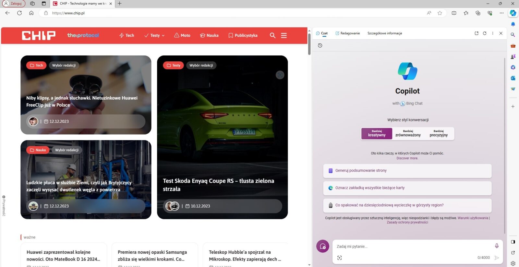519x267 pixels.
Task: Open the hamburger menu on CHIP site
Action: (284, 35)
